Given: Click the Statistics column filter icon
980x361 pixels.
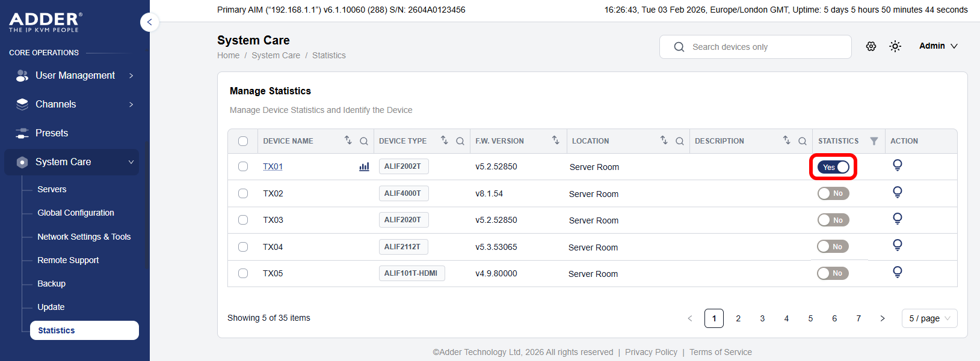Looking at the screenshot, I should click(874, 141).
